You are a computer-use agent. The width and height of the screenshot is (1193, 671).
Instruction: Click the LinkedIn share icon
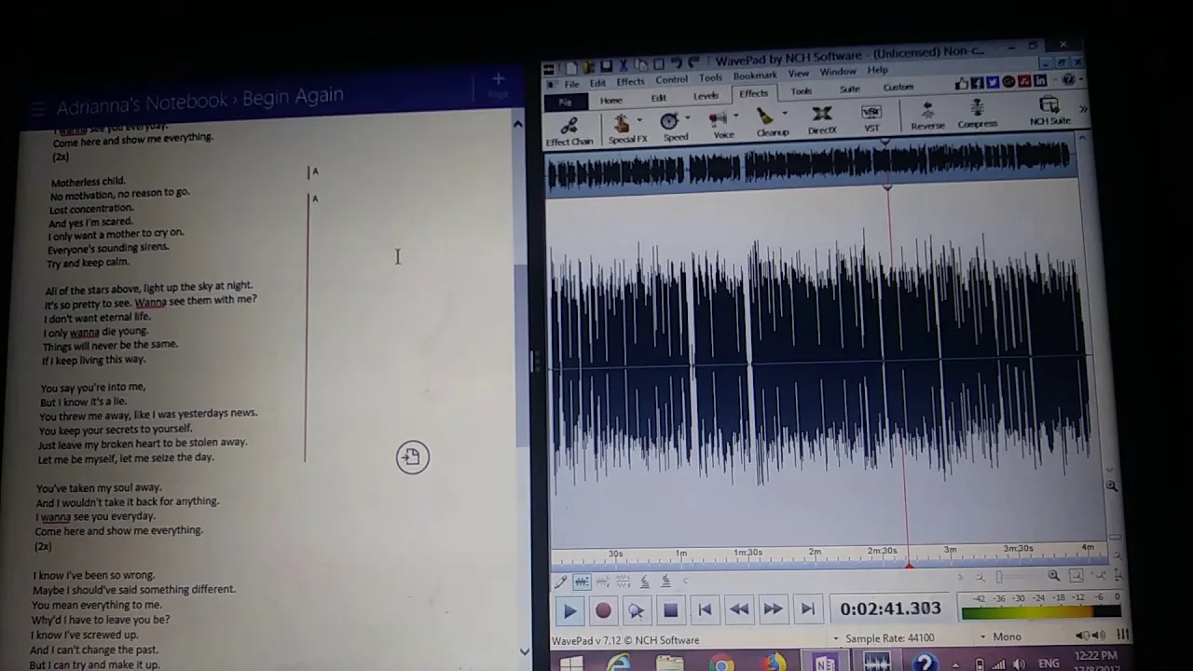click(x=1039, y=81)
